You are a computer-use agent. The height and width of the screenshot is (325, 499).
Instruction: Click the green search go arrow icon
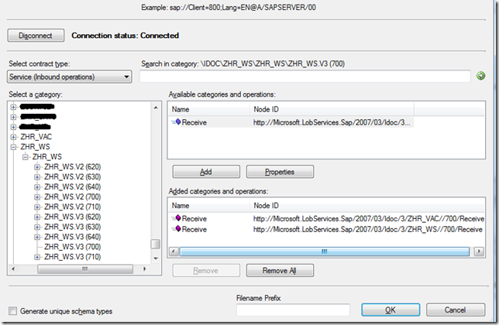click(x=480, y=76)
